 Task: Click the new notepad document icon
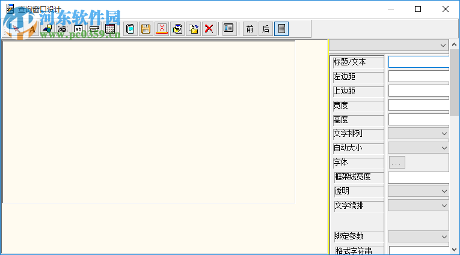pos(130,29)
